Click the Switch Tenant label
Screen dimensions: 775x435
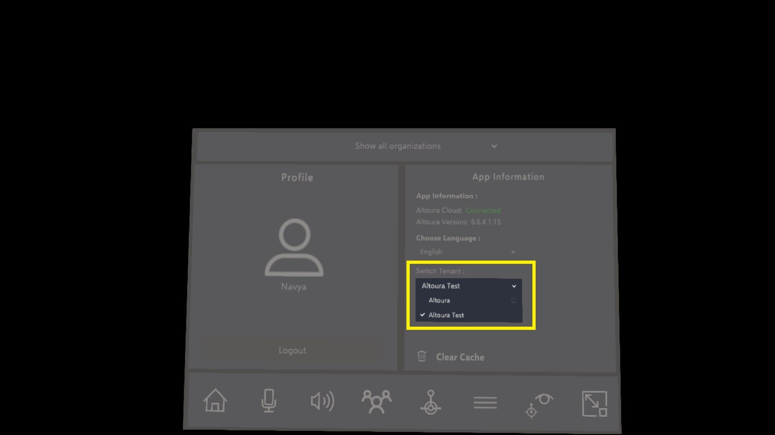[x=440, y=271]
